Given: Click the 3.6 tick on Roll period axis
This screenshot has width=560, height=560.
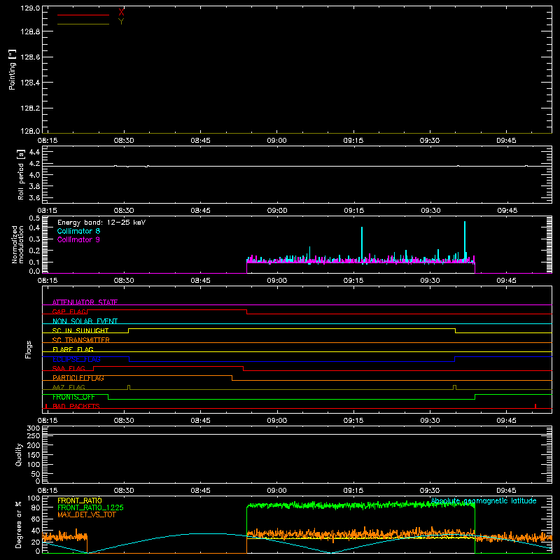Looking at the screenshot, I should pyautogui.click(x=34, y=197).
